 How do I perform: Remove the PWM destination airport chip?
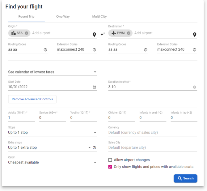(129, 33)
